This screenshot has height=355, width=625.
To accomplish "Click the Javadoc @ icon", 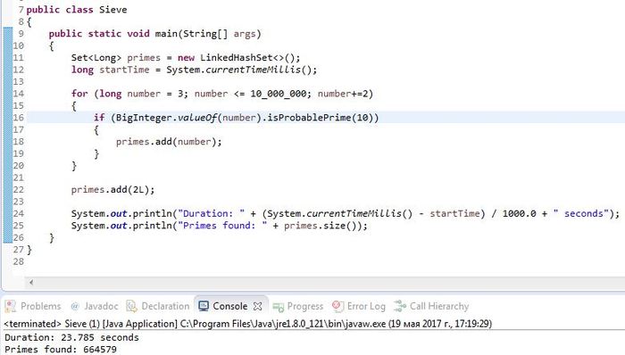I will tap(75, 306).
